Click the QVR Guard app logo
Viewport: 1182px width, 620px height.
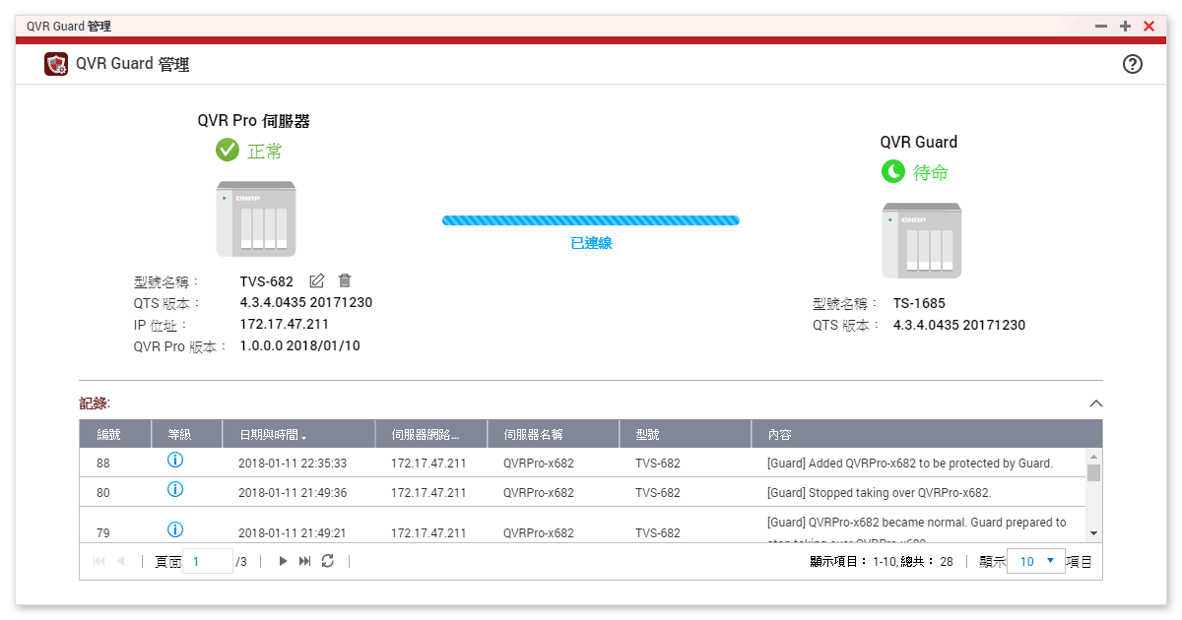(x=56, y=64)
